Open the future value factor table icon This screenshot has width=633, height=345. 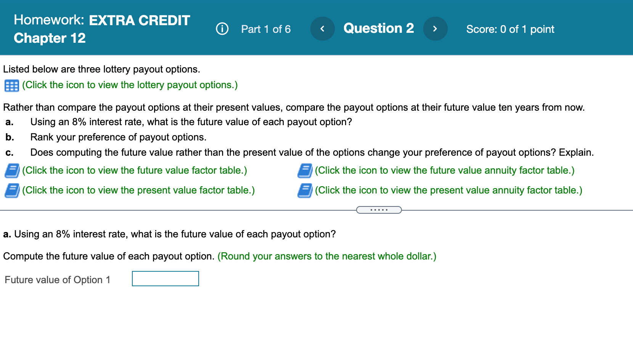coord(11,171)
